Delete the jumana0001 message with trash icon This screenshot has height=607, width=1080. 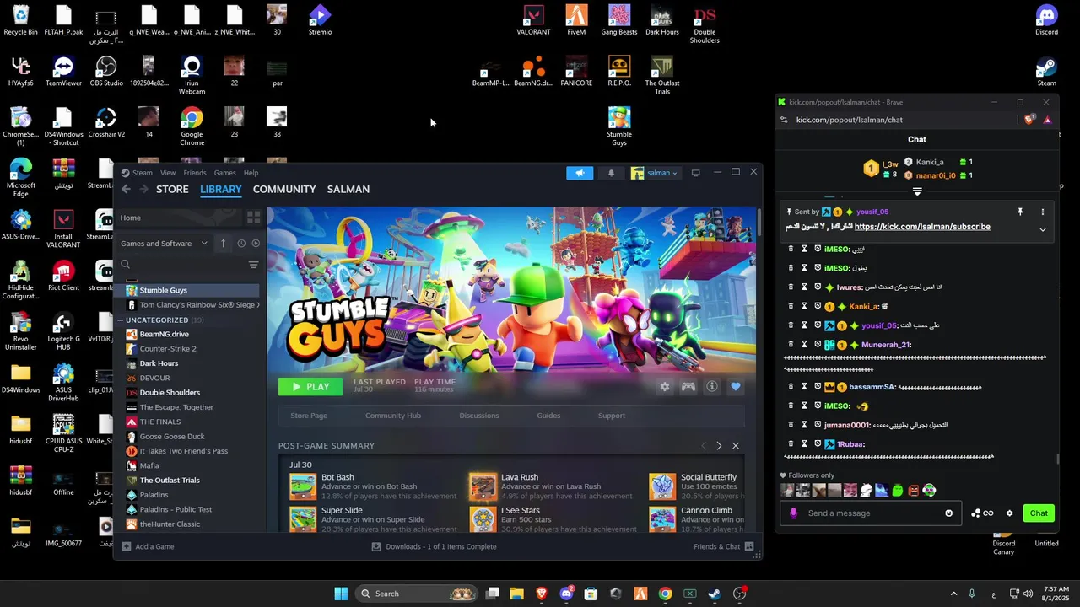(x=791, y=425)
